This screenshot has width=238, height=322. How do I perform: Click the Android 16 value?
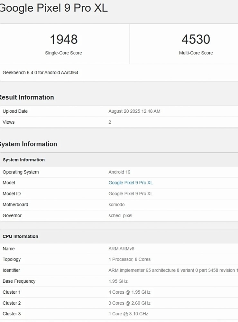pyautogui.click(x=119, y=172)
